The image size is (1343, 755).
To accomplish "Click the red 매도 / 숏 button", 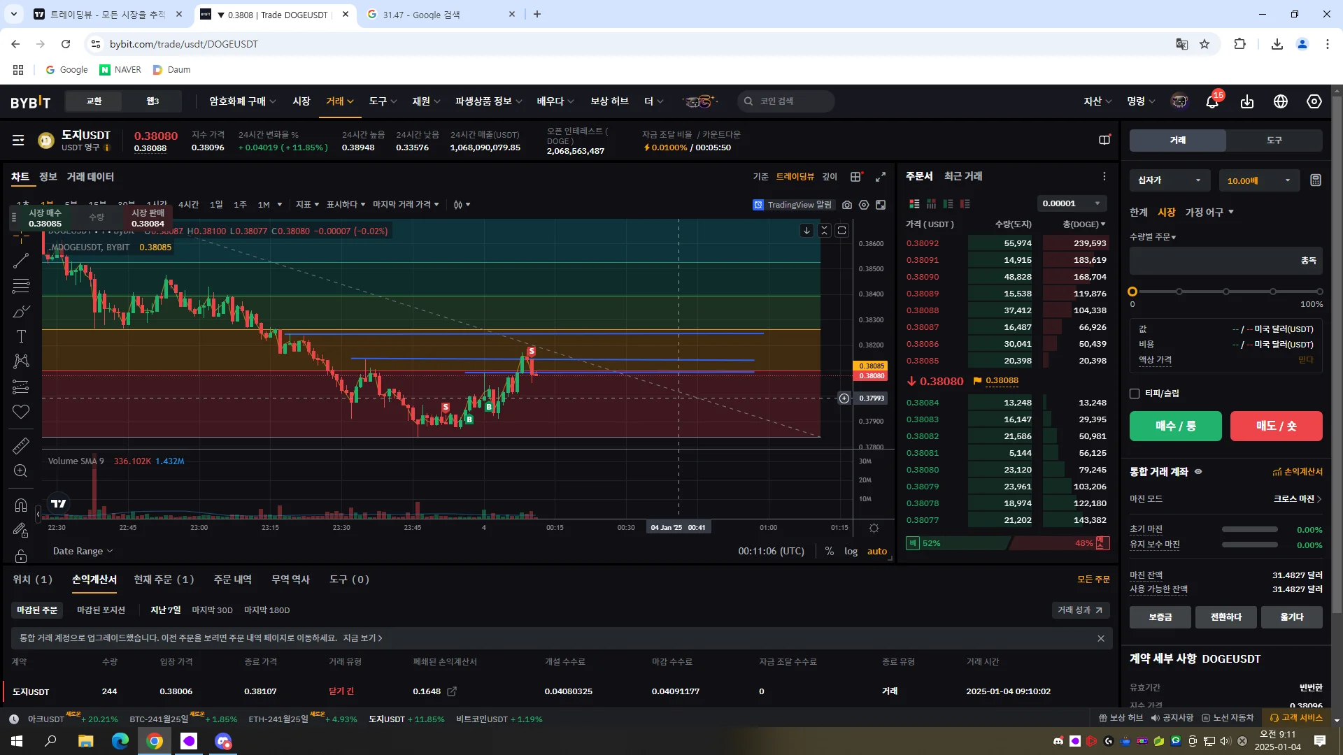I will [1276, 426].
